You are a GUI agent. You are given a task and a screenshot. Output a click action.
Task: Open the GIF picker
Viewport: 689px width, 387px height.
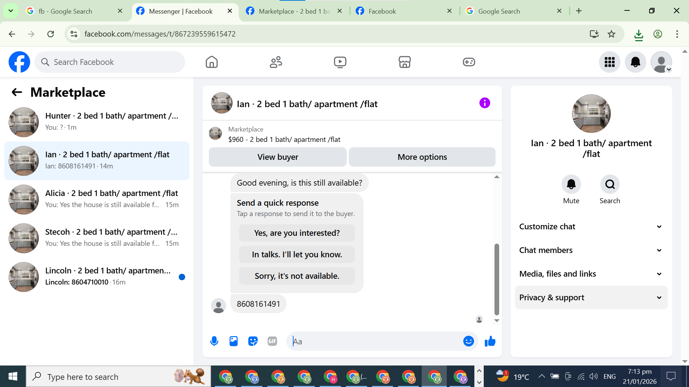click(272, 341)
